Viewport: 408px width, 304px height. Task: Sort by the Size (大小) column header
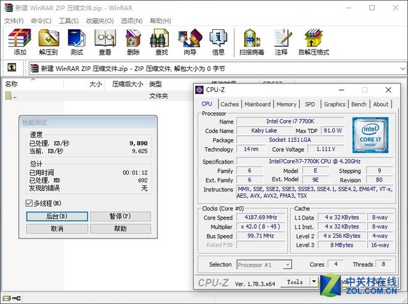coord(84,84)
